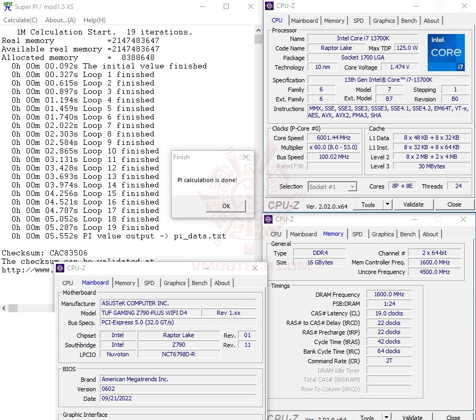The width and height of the screenshot is (476, 420).
Task: Expand the Tools dropdown arrow
Action: [x=387, y=204]
